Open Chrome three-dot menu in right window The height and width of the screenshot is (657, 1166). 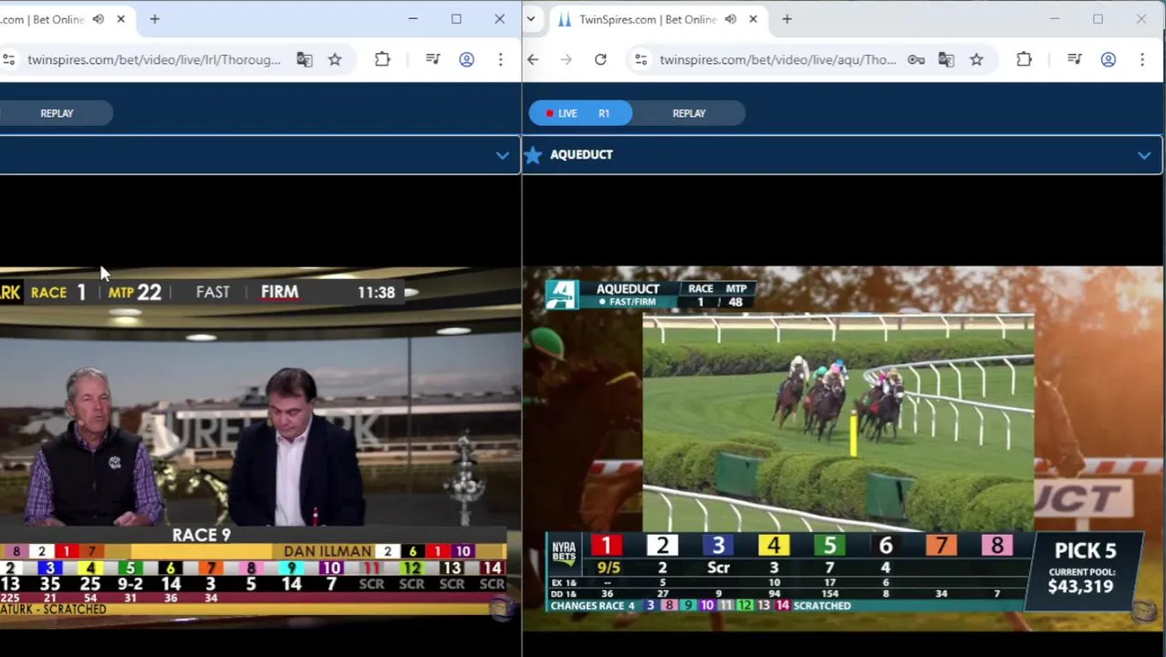click(x=1141, y=59)
